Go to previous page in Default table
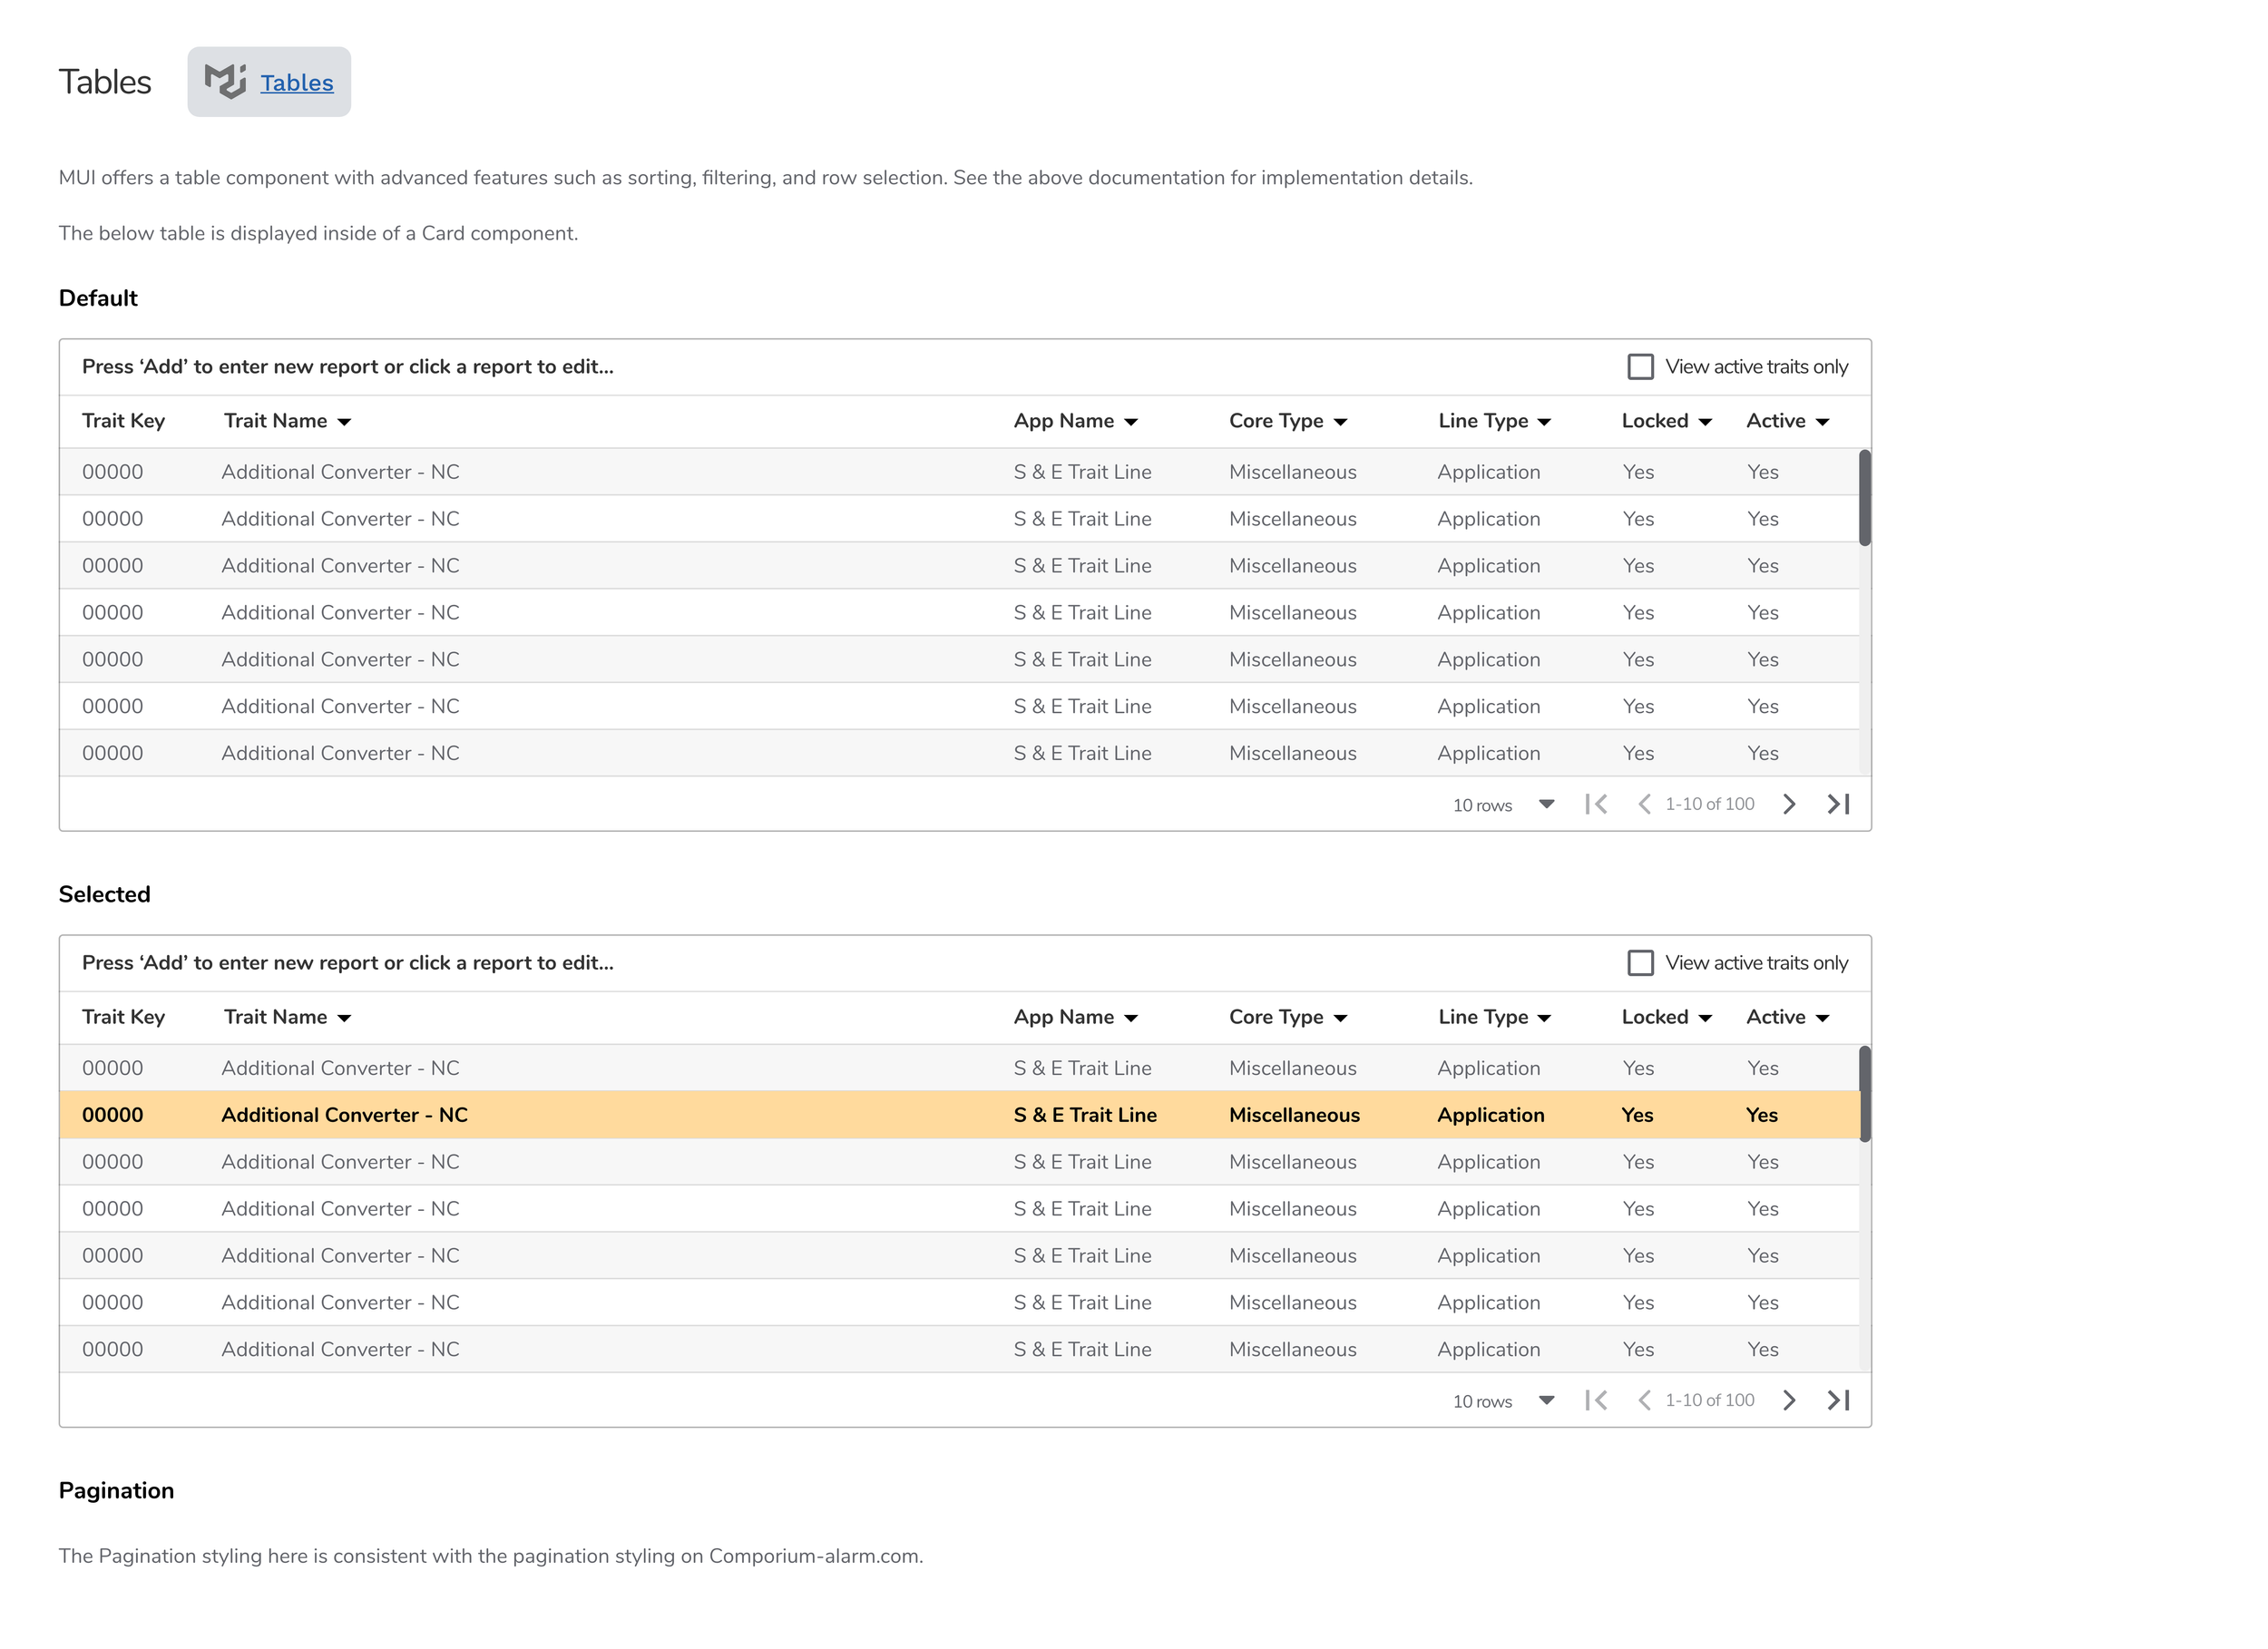The width and height of the screenshot is (2268, 1649). pyautogui.click(x=1643, y=804)
